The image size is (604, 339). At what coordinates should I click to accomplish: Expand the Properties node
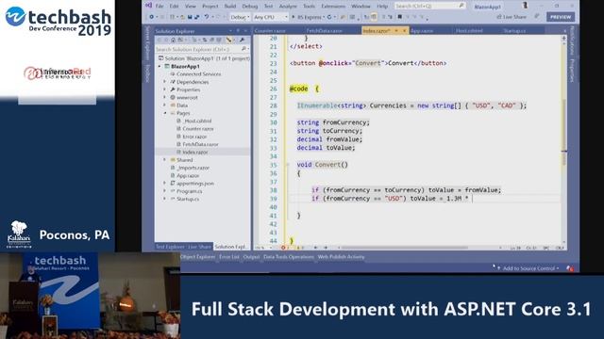[165, 89]
